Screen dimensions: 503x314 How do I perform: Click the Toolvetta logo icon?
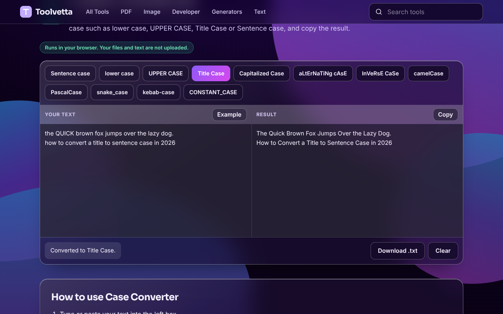point(26,12)
